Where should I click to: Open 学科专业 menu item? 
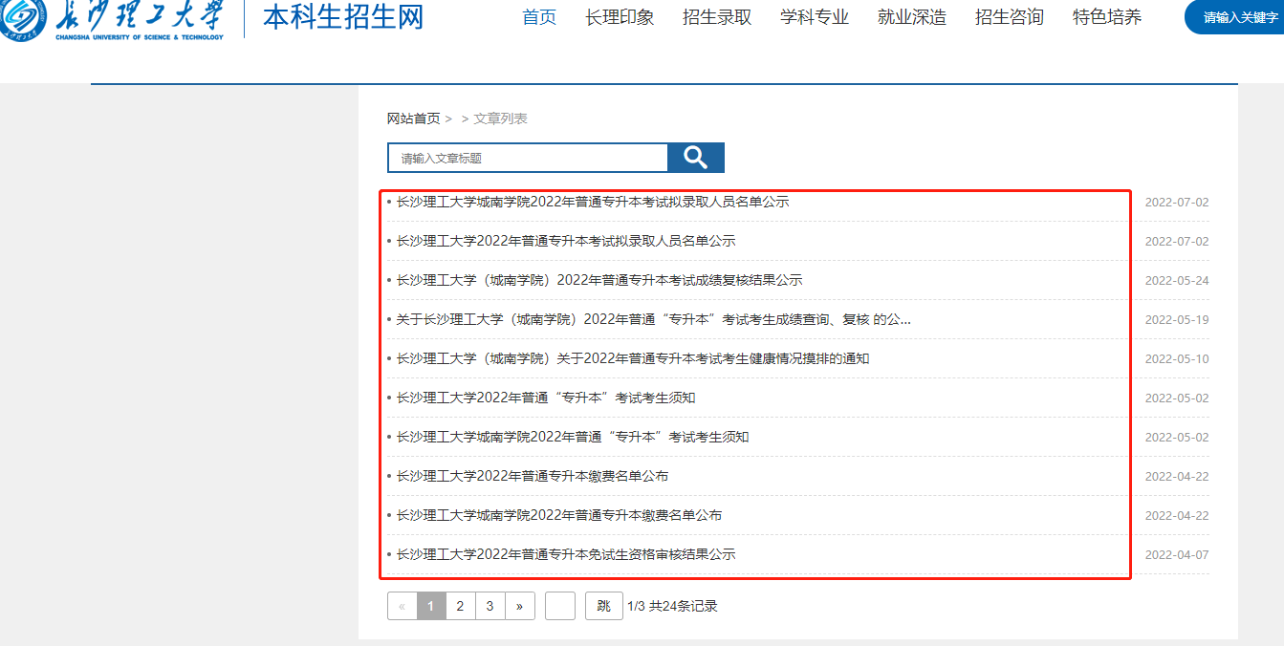[815, 17]
